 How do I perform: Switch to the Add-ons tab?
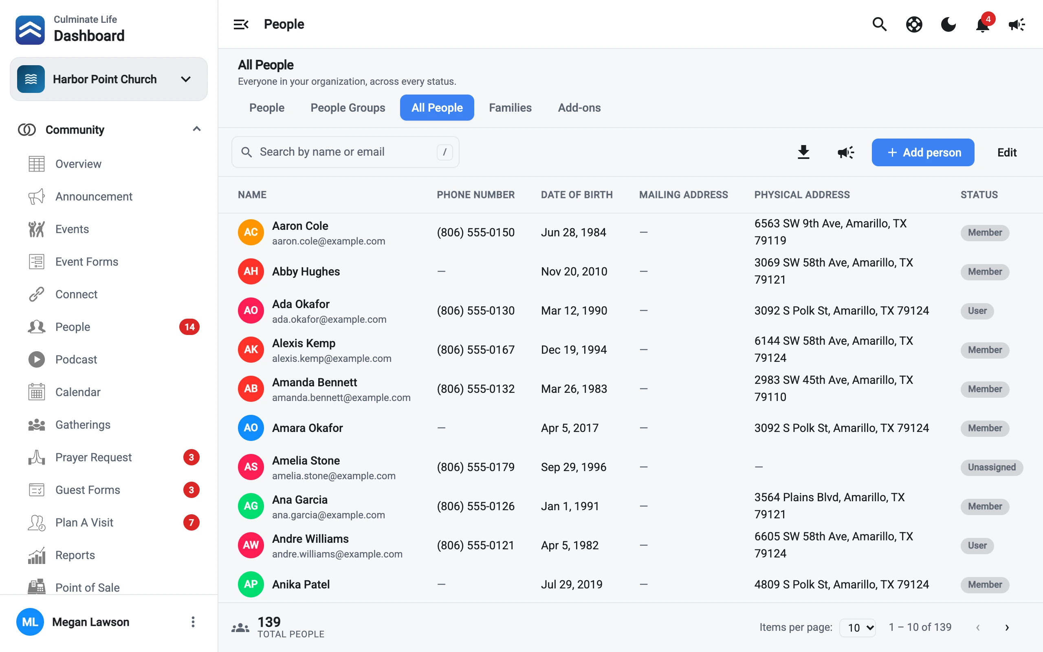coord(579,107)
